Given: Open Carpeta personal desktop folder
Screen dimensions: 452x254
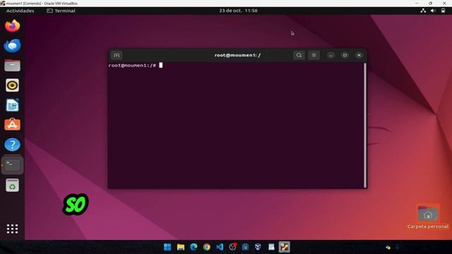Looking at the screenshot, I should click(428, 217).
